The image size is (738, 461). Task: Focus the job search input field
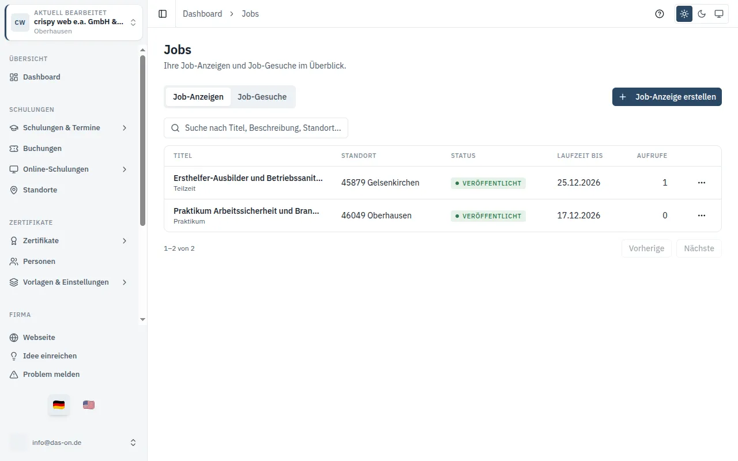[256, 128]
